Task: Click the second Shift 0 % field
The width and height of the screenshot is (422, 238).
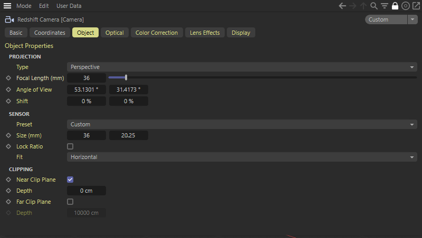Action: tap(128, 101)
